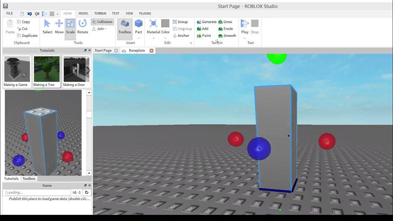The width and height of the screenshot is (393, 221).
Task: Undock the Game panel
Action: (x=85, y=185)
